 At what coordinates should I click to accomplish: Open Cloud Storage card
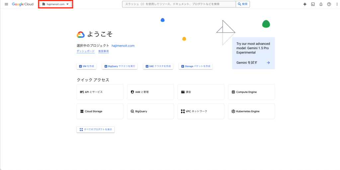tap(100, 111)
